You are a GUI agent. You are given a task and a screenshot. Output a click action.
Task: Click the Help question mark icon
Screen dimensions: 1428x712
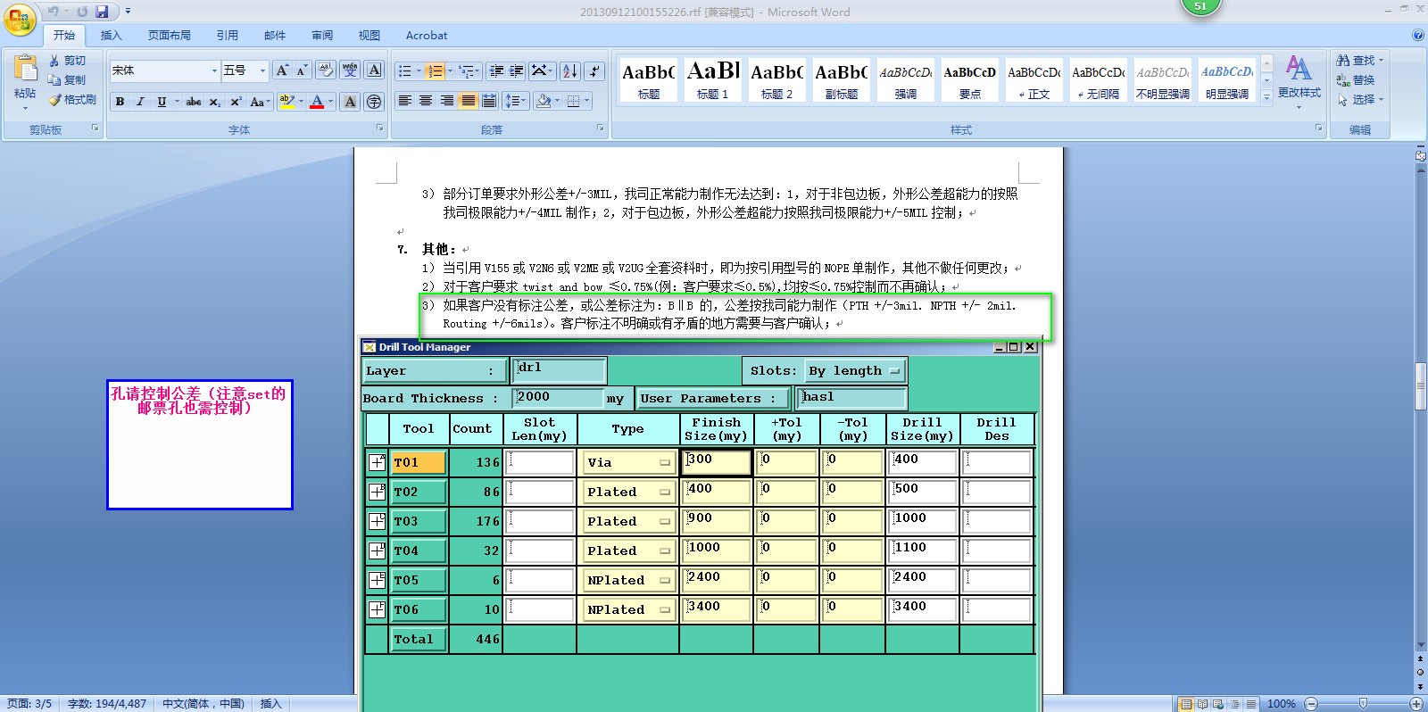coord(1418,36)
